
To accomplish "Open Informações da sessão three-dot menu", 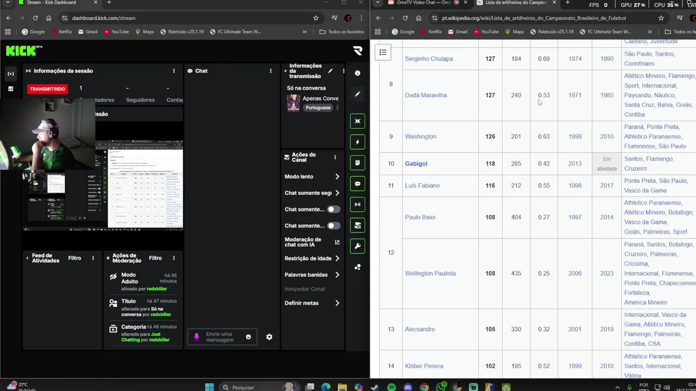I will click(173, 71).
